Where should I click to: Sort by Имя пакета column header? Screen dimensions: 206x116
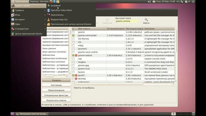pos(92,29)
